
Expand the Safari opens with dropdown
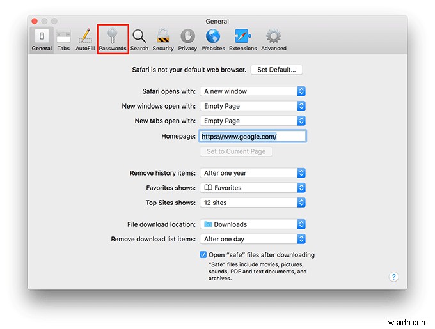[253, 91]
